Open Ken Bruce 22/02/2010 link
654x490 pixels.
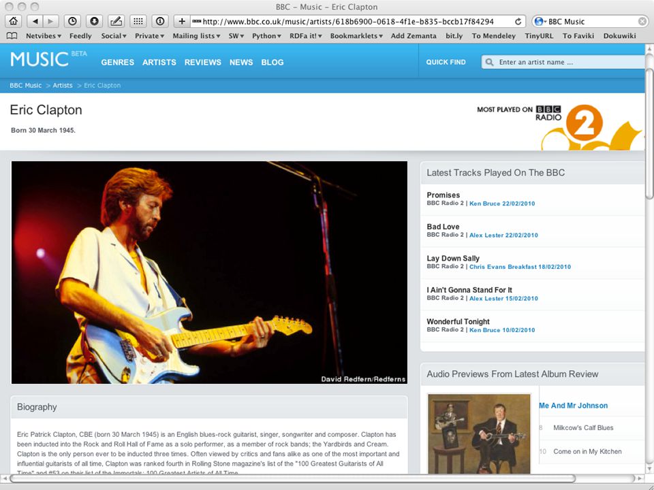point(502,203)
